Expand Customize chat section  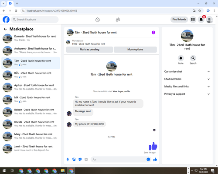tap(187, 71)
